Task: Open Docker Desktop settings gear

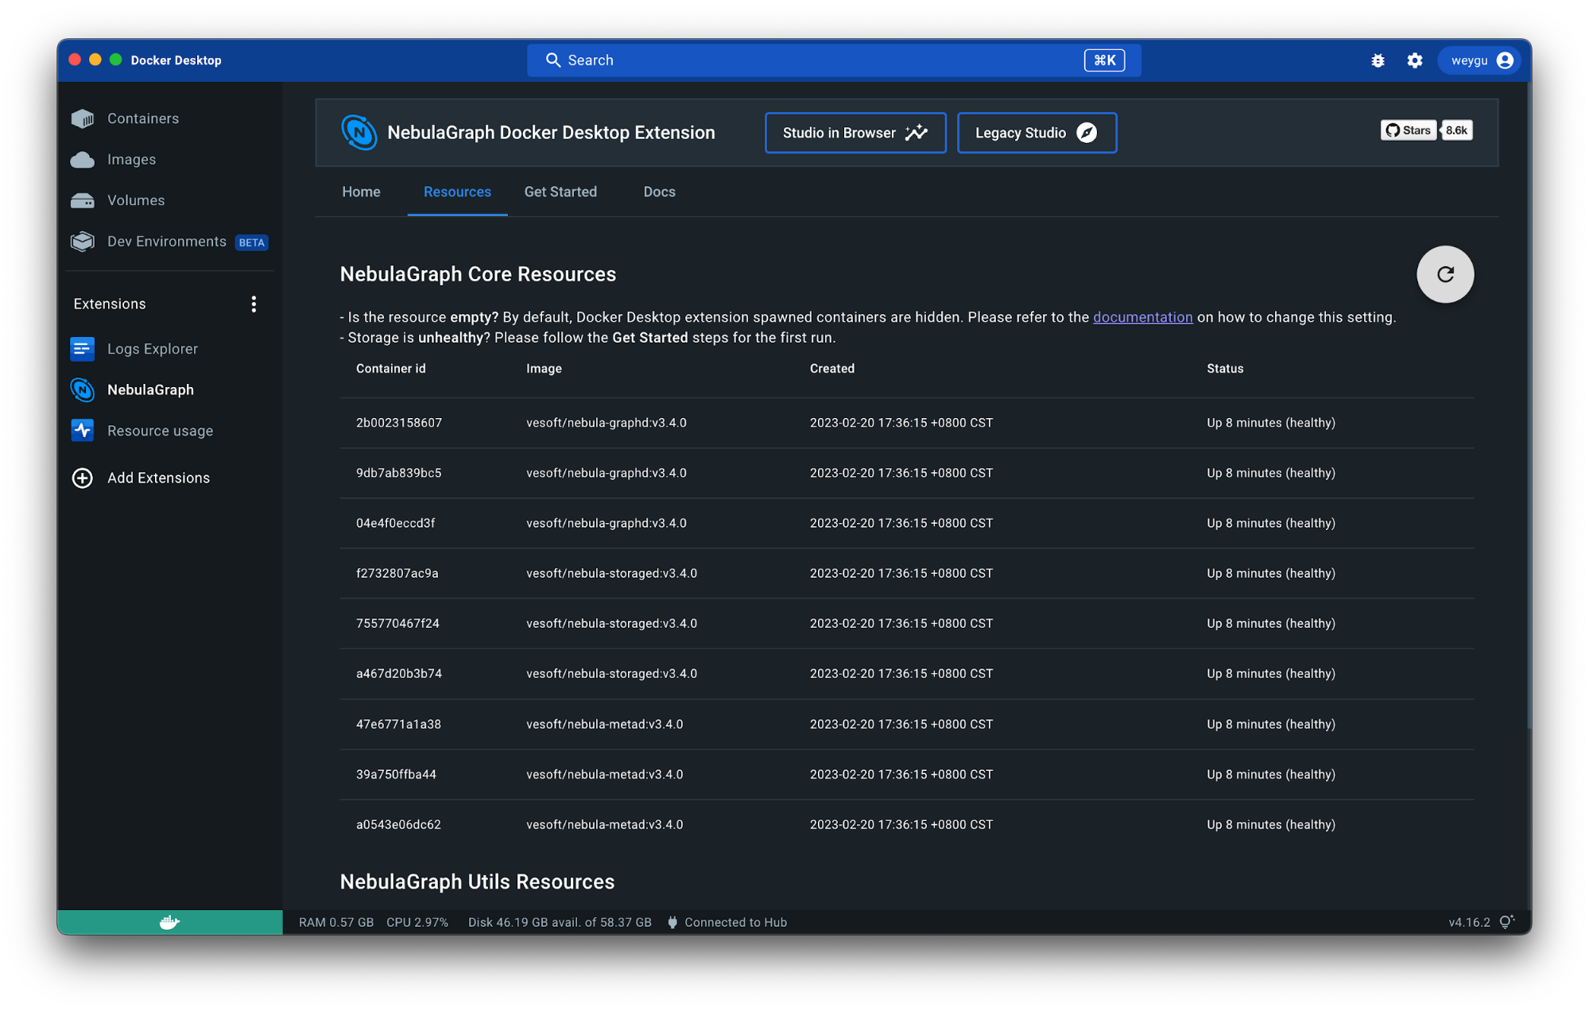Action: (1415, 60)
